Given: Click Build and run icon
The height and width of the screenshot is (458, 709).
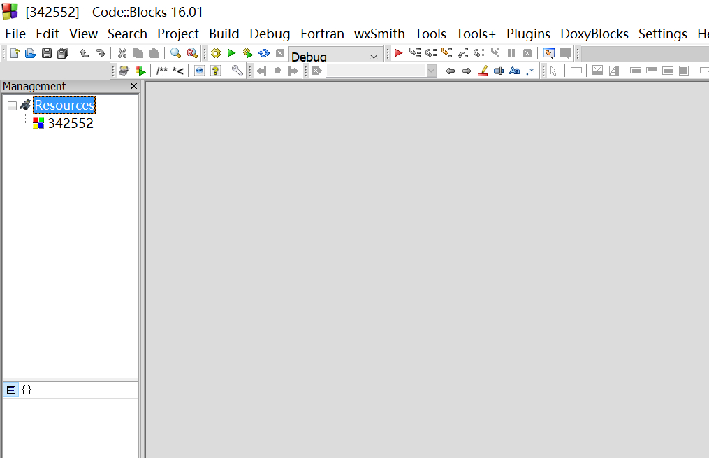Looking at the screenshot, I should tap(248, 53).
